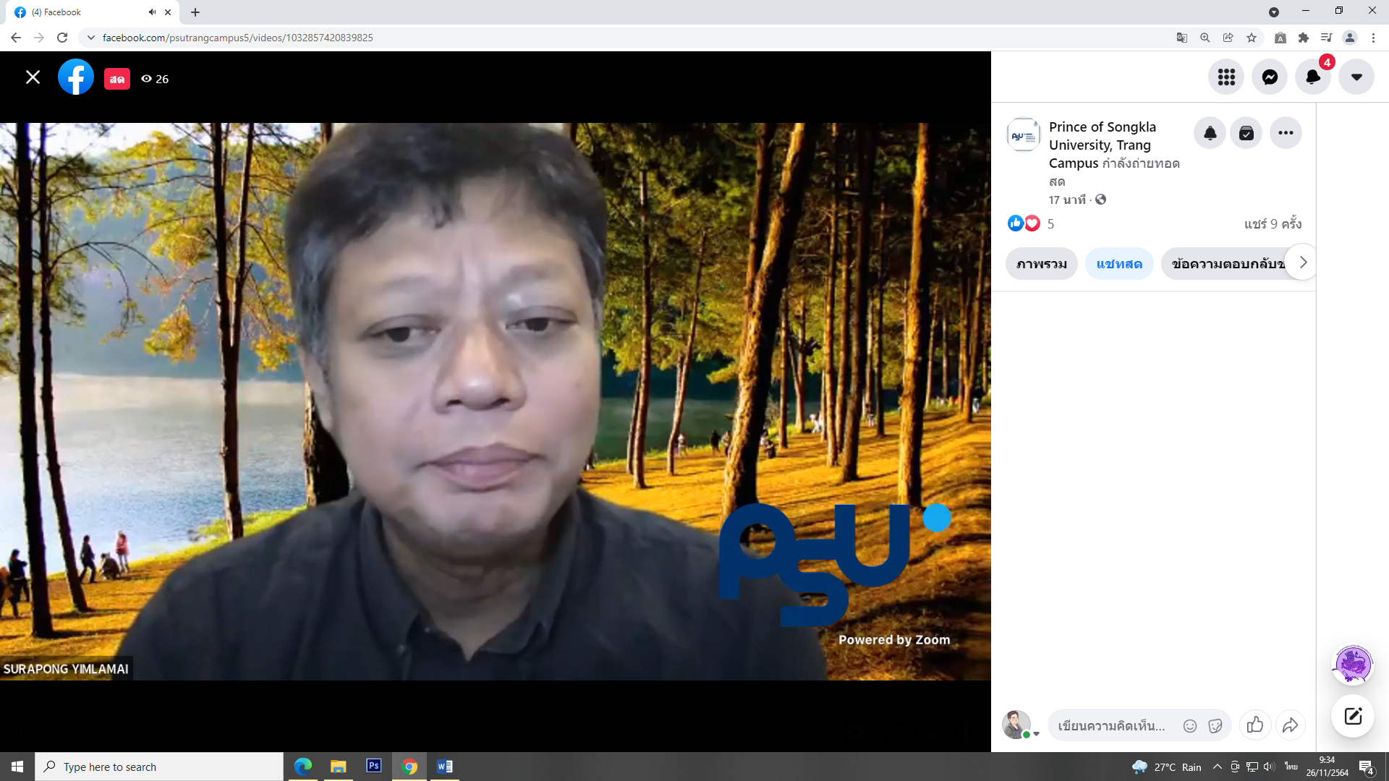The height and width of the screenshot is (781, 1389).
Task: Click the Facebook logo in the video overlay
Action: click(x=76, y=77)
